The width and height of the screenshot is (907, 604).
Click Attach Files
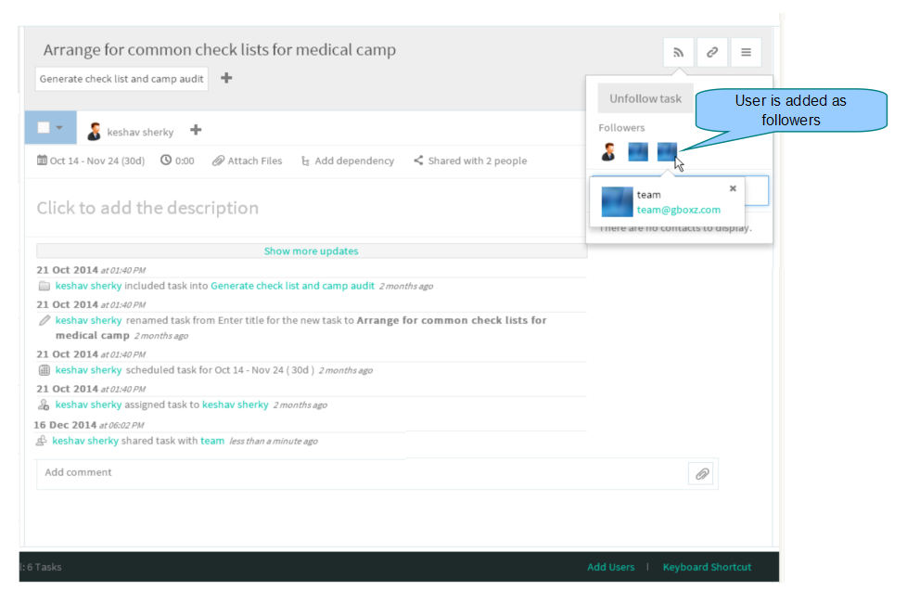[x=247, y=161]
